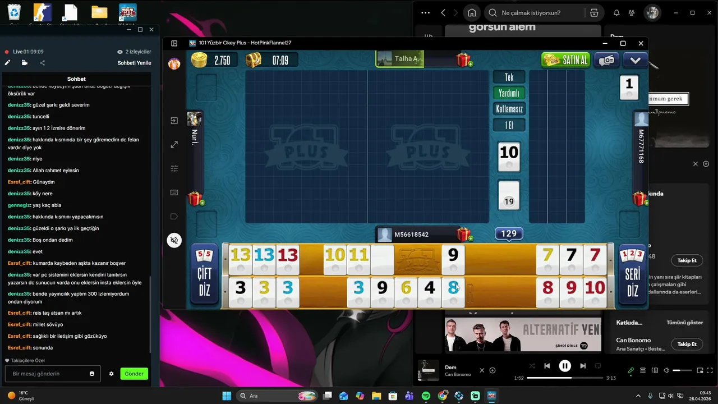Toggle lyrics microphone icon in Spotify
This screenshot has width=718, height=404.
[631, 370]
